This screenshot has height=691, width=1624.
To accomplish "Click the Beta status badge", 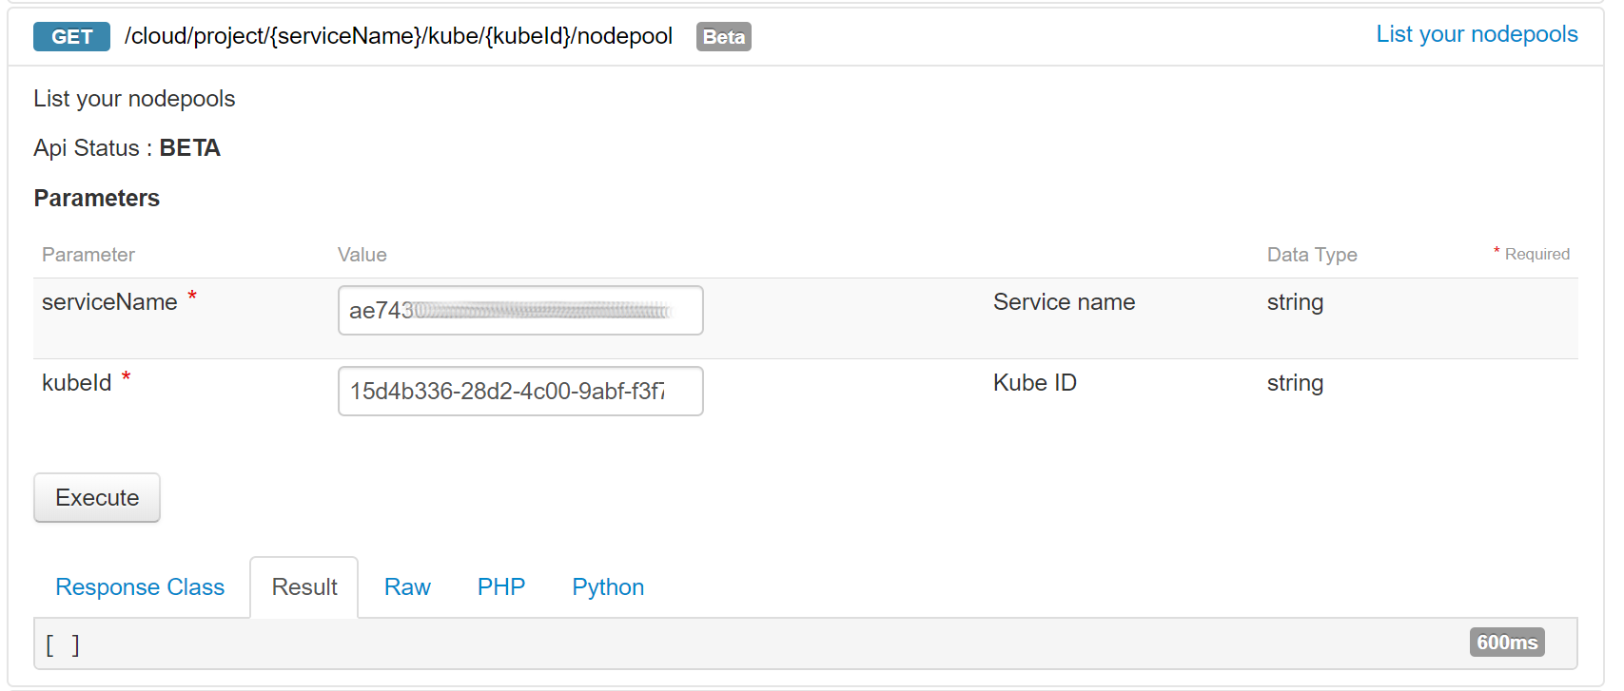I will pyautogui.click(x=723, y=37).
